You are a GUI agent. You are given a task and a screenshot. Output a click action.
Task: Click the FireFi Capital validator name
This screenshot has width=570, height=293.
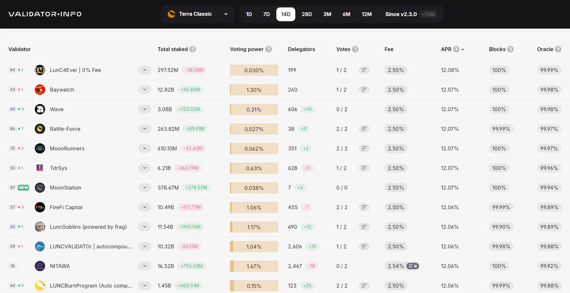[x=66, y=207]
